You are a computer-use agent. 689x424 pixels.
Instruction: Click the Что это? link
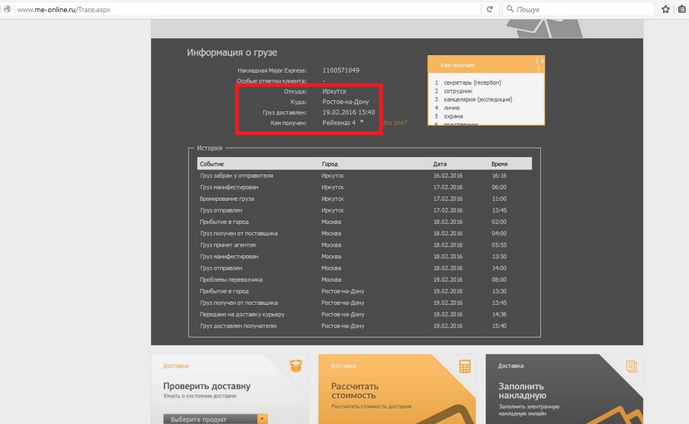tap(394, 122)
